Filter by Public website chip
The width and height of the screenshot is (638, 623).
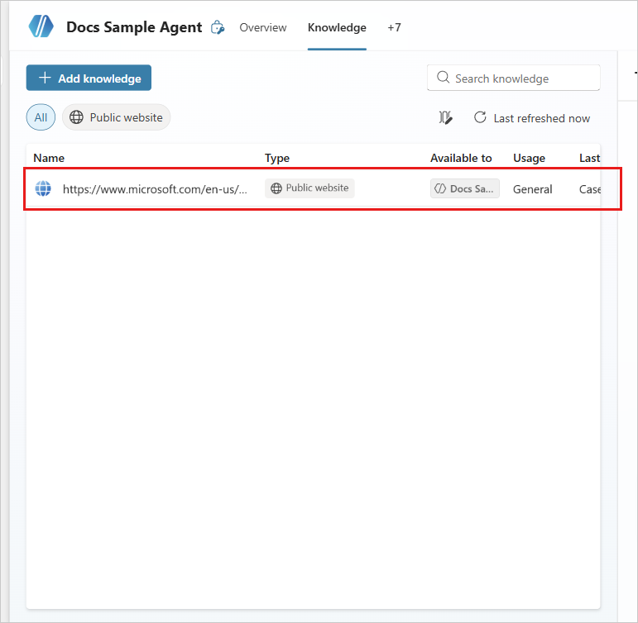coord(117,117)
